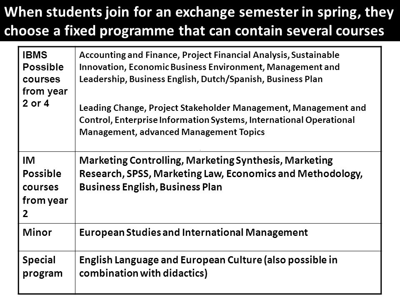Select the Marketing Law text

click(x=187, y=174)
